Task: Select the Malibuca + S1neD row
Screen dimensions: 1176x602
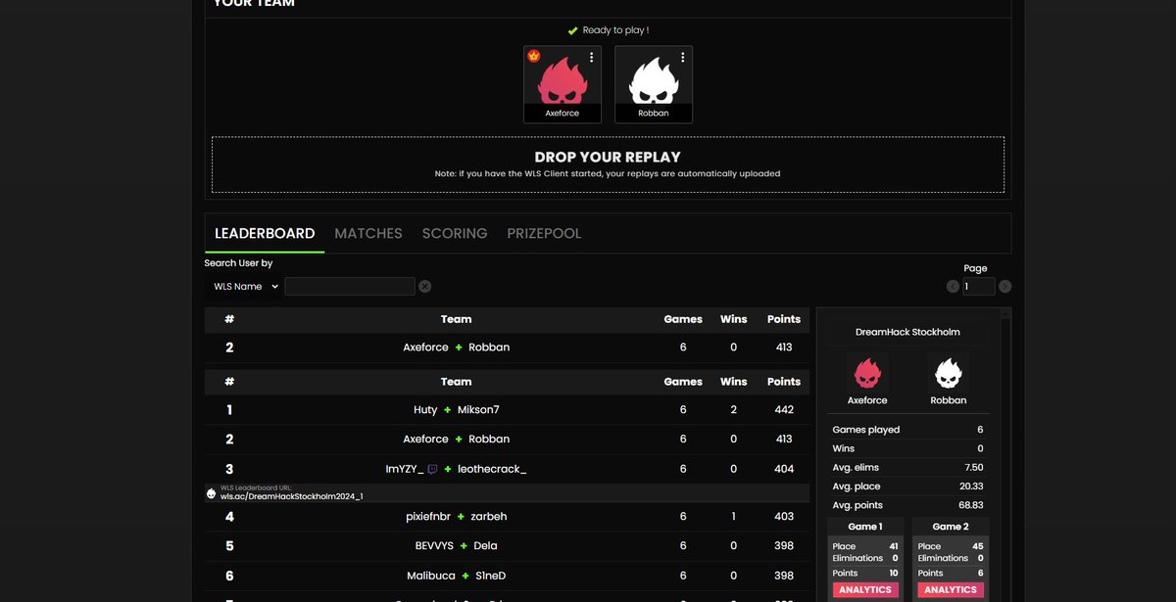Action: click(508, 576)
